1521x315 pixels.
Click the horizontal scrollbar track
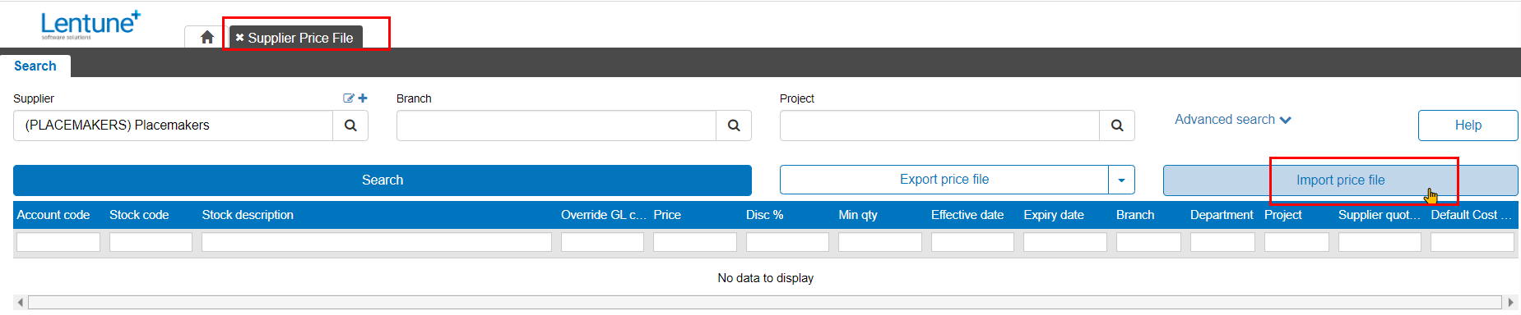tap(765, 303)
